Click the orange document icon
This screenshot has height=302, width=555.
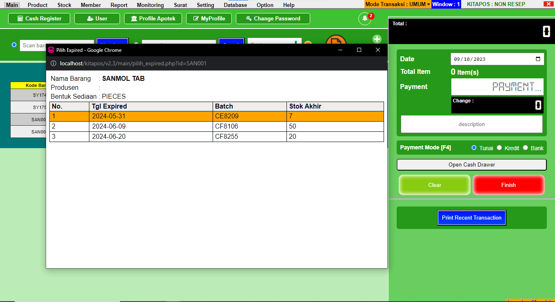(x=336, y=40)
